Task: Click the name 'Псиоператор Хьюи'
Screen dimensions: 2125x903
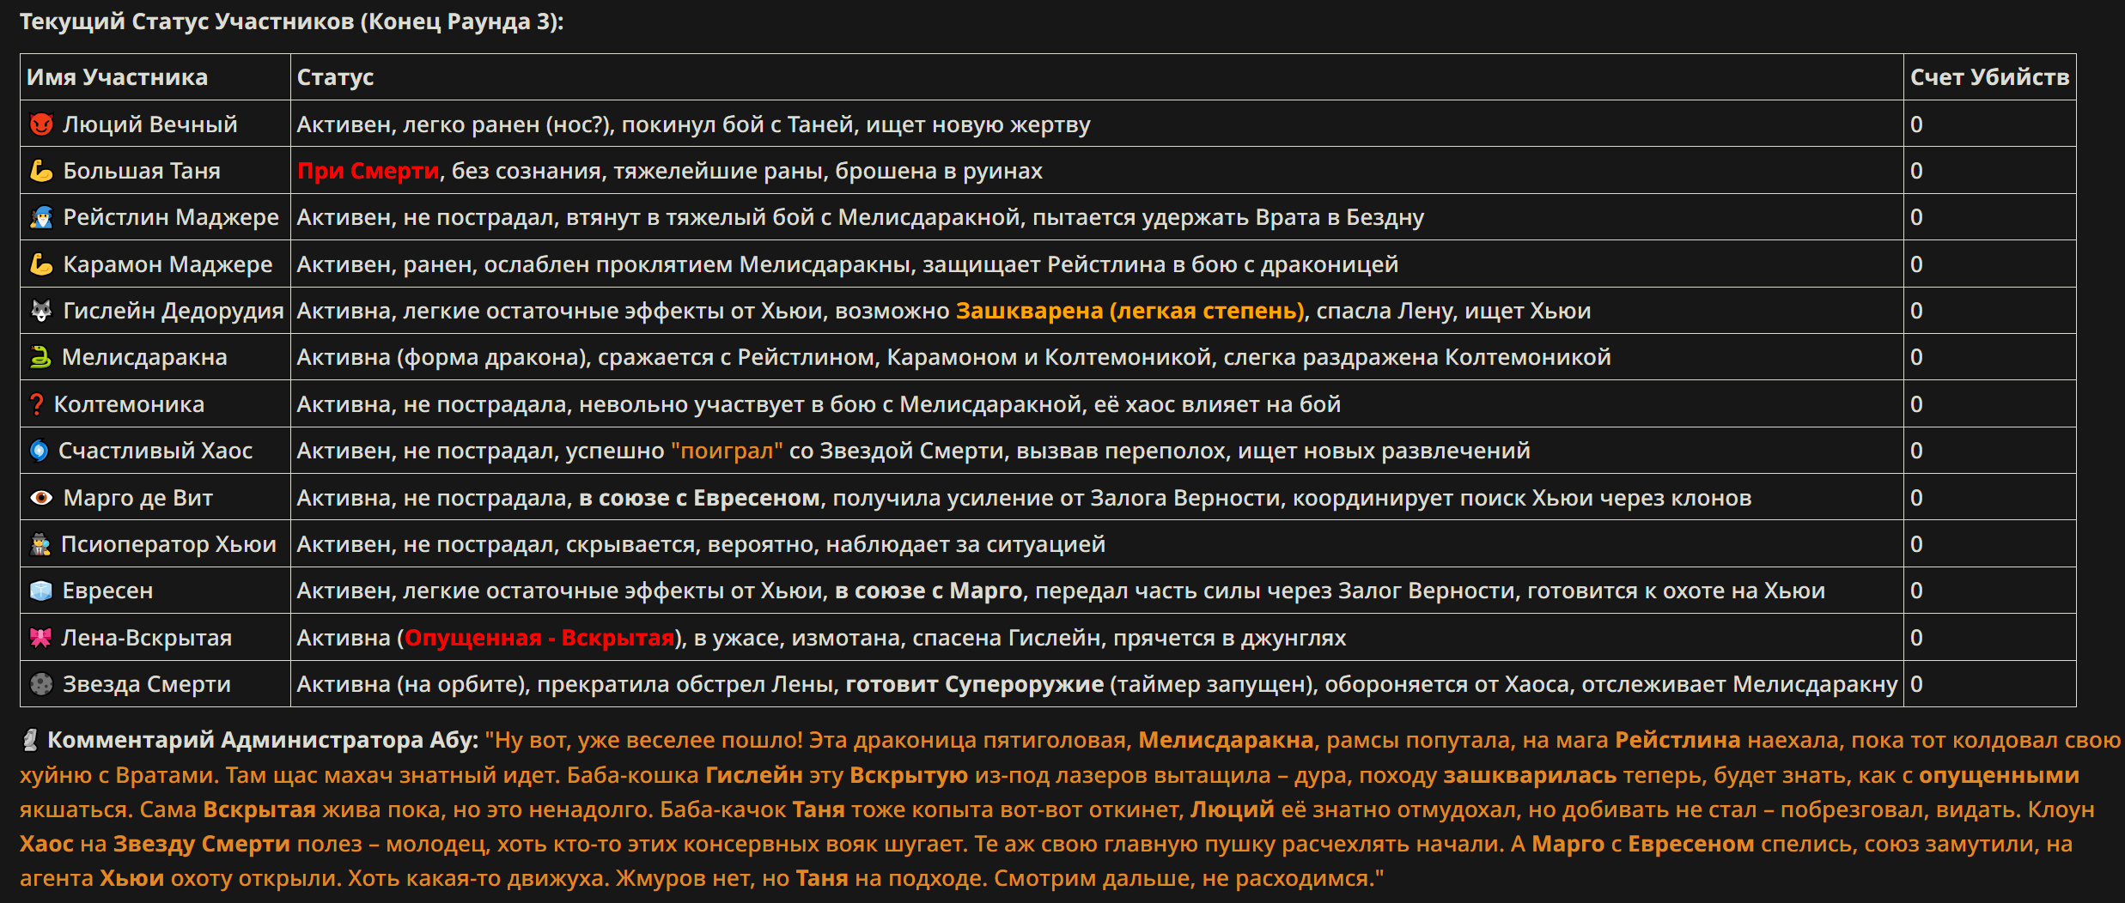Action: click(x=168, y=544)
